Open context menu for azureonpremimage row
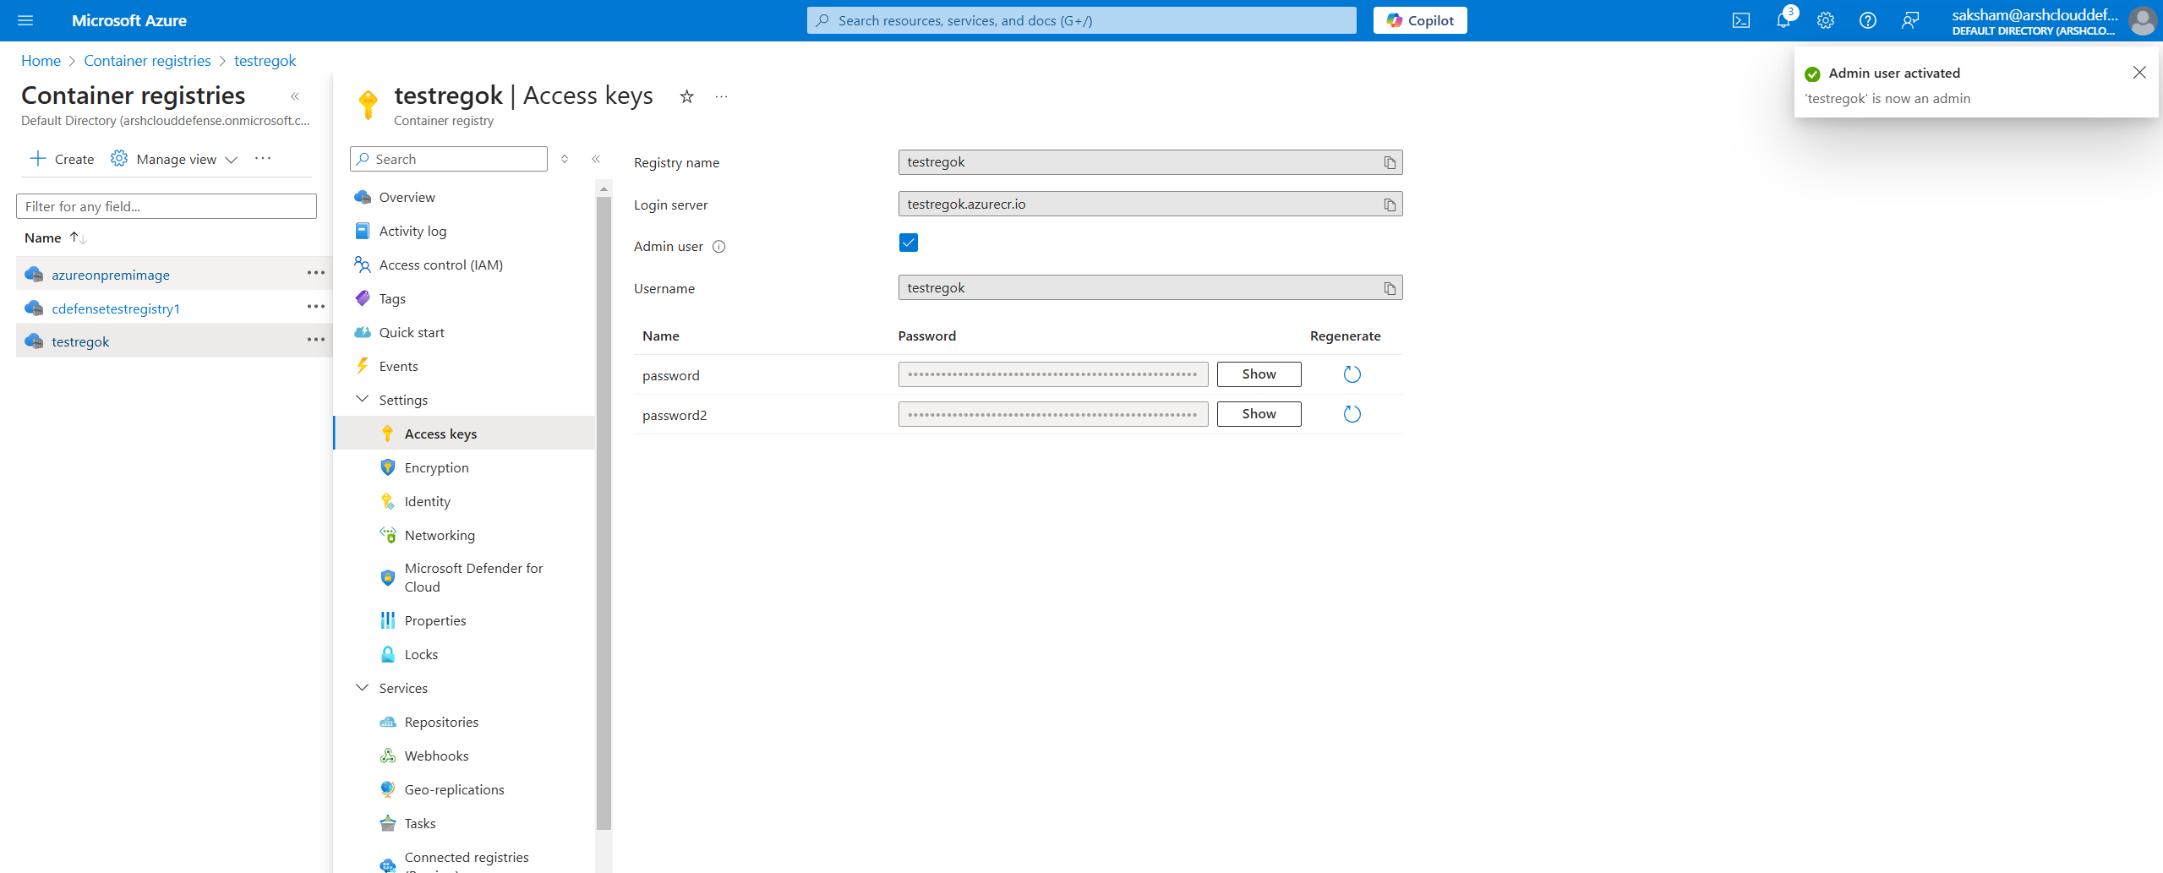The image size is (2163, 873). (x=316, y=273)
